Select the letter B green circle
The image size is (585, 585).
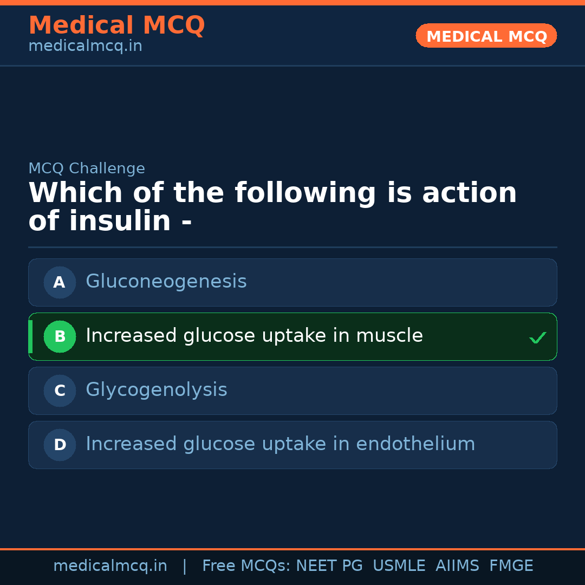[x=60, y=336]
